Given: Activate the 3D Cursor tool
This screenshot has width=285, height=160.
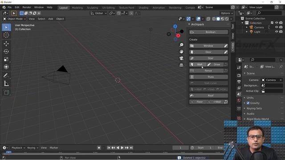Looking at the screenshot, I should [6, 35].
